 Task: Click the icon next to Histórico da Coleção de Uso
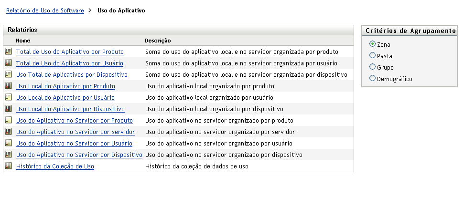8,166
